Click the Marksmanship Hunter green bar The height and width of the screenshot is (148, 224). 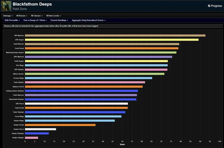tap(101, 53)
